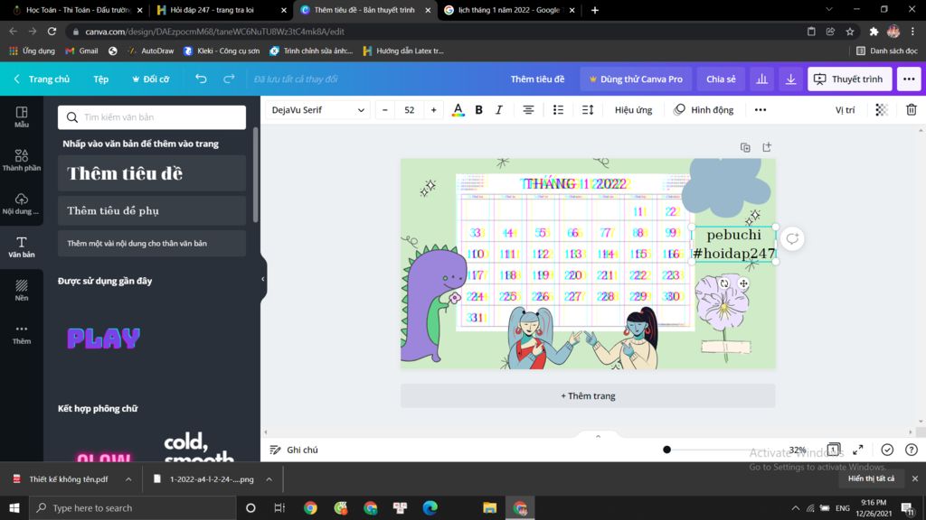Open the transparency checkerboard tool

pos(881,110)
